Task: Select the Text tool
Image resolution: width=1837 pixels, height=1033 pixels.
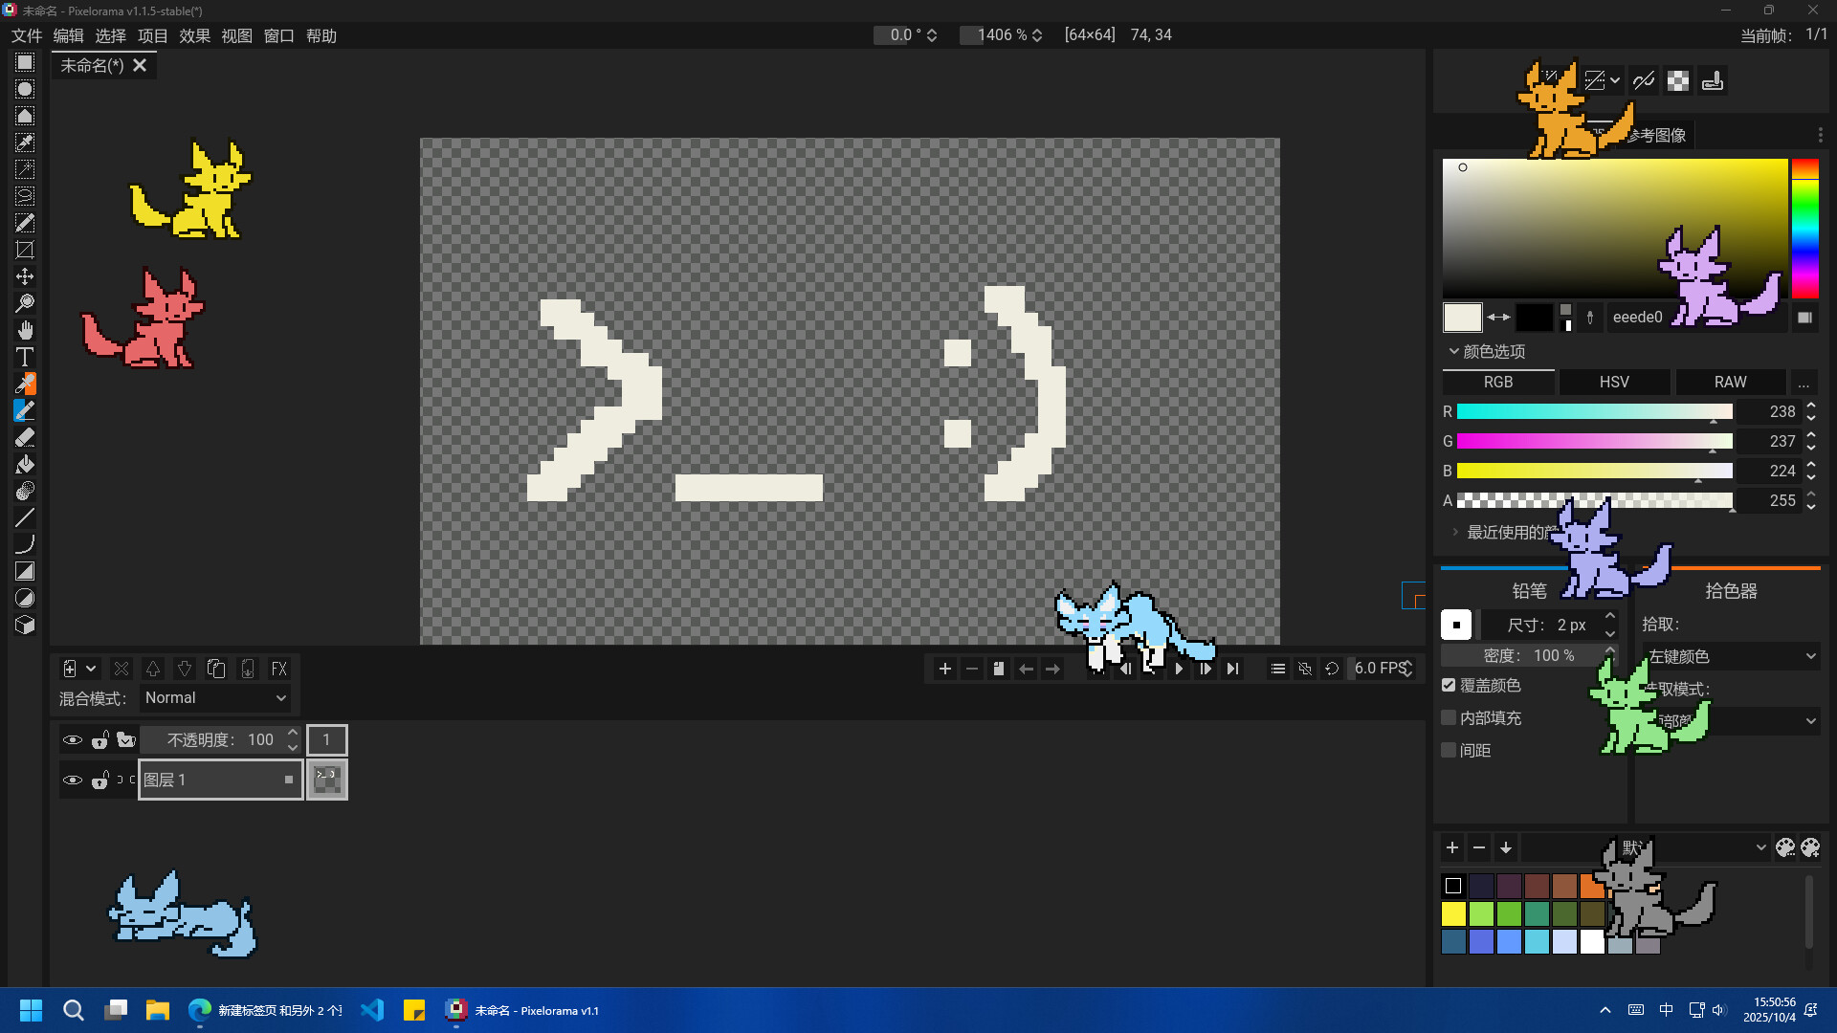Action: click(25, 357)
